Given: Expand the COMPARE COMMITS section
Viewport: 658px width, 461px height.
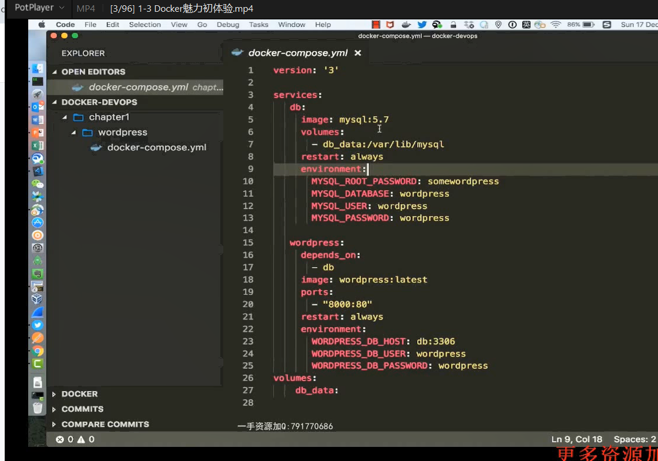Looking at the screenshot, I should pos(54,425).
